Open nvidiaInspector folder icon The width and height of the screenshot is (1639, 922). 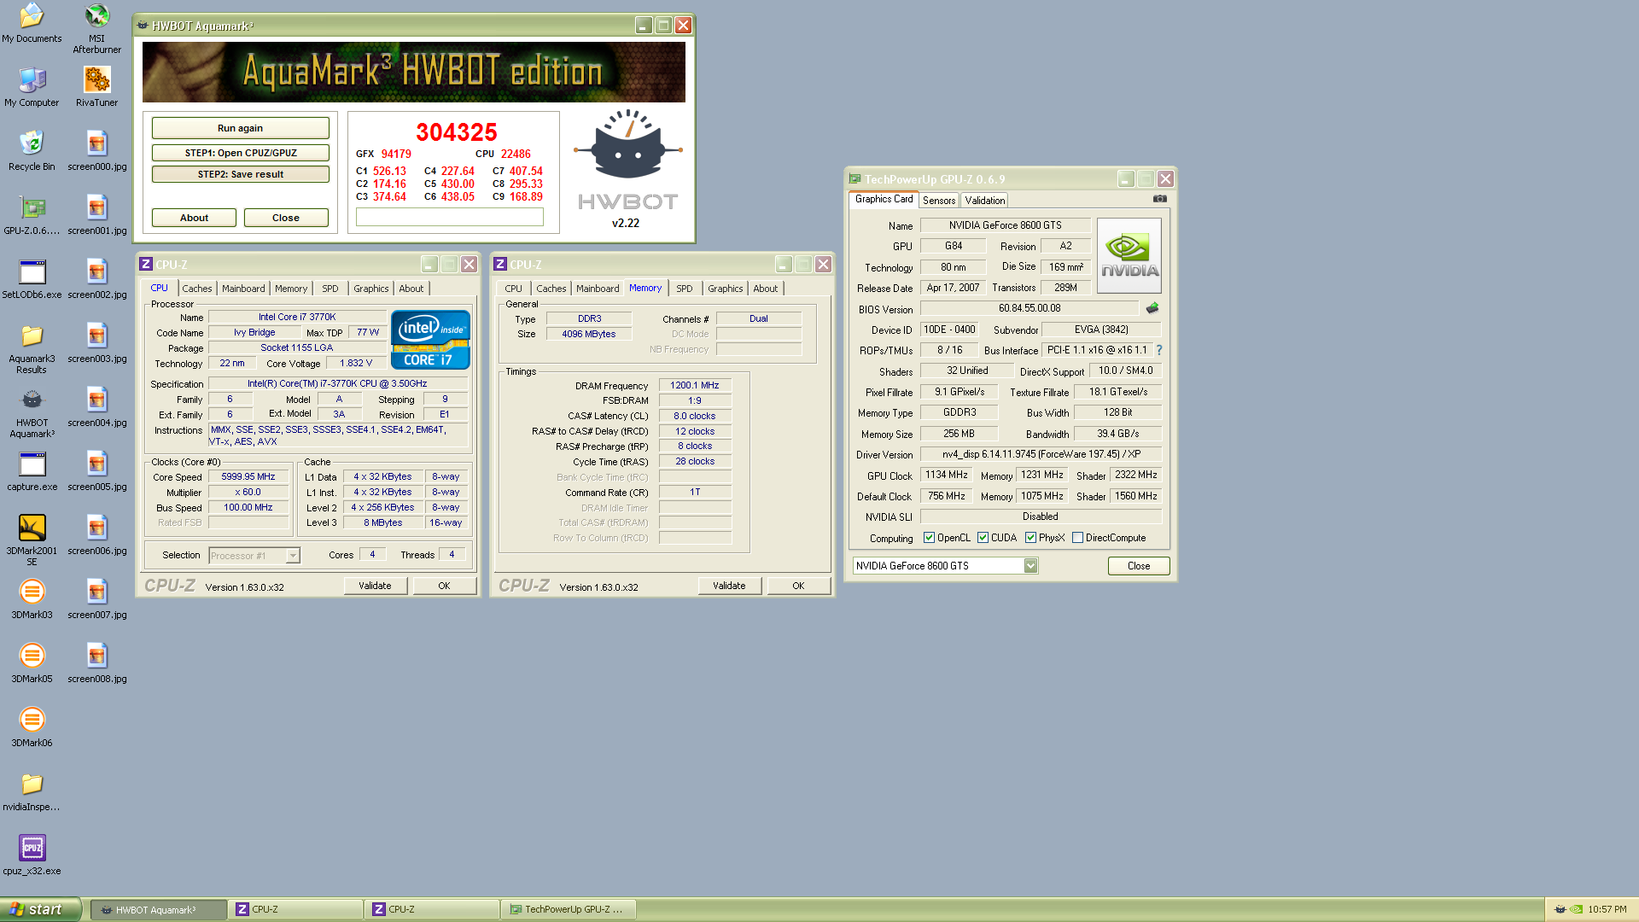32,791
